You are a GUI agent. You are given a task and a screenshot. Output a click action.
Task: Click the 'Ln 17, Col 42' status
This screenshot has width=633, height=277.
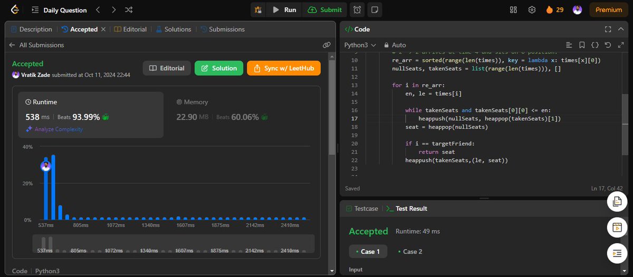pos(607,188)
